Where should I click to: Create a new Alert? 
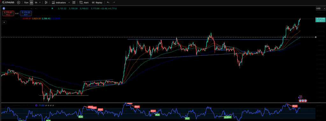(x=84, y=3)
